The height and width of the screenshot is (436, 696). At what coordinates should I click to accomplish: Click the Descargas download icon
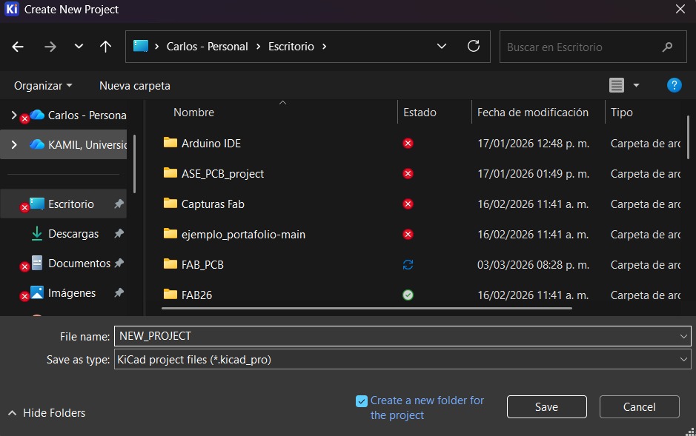36,233
